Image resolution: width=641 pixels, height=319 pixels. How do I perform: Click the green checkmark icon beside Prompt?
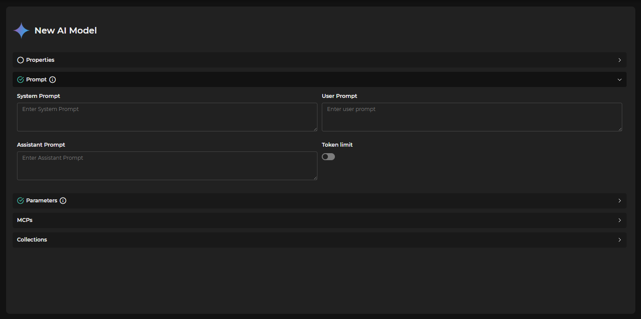click(20, 80)
